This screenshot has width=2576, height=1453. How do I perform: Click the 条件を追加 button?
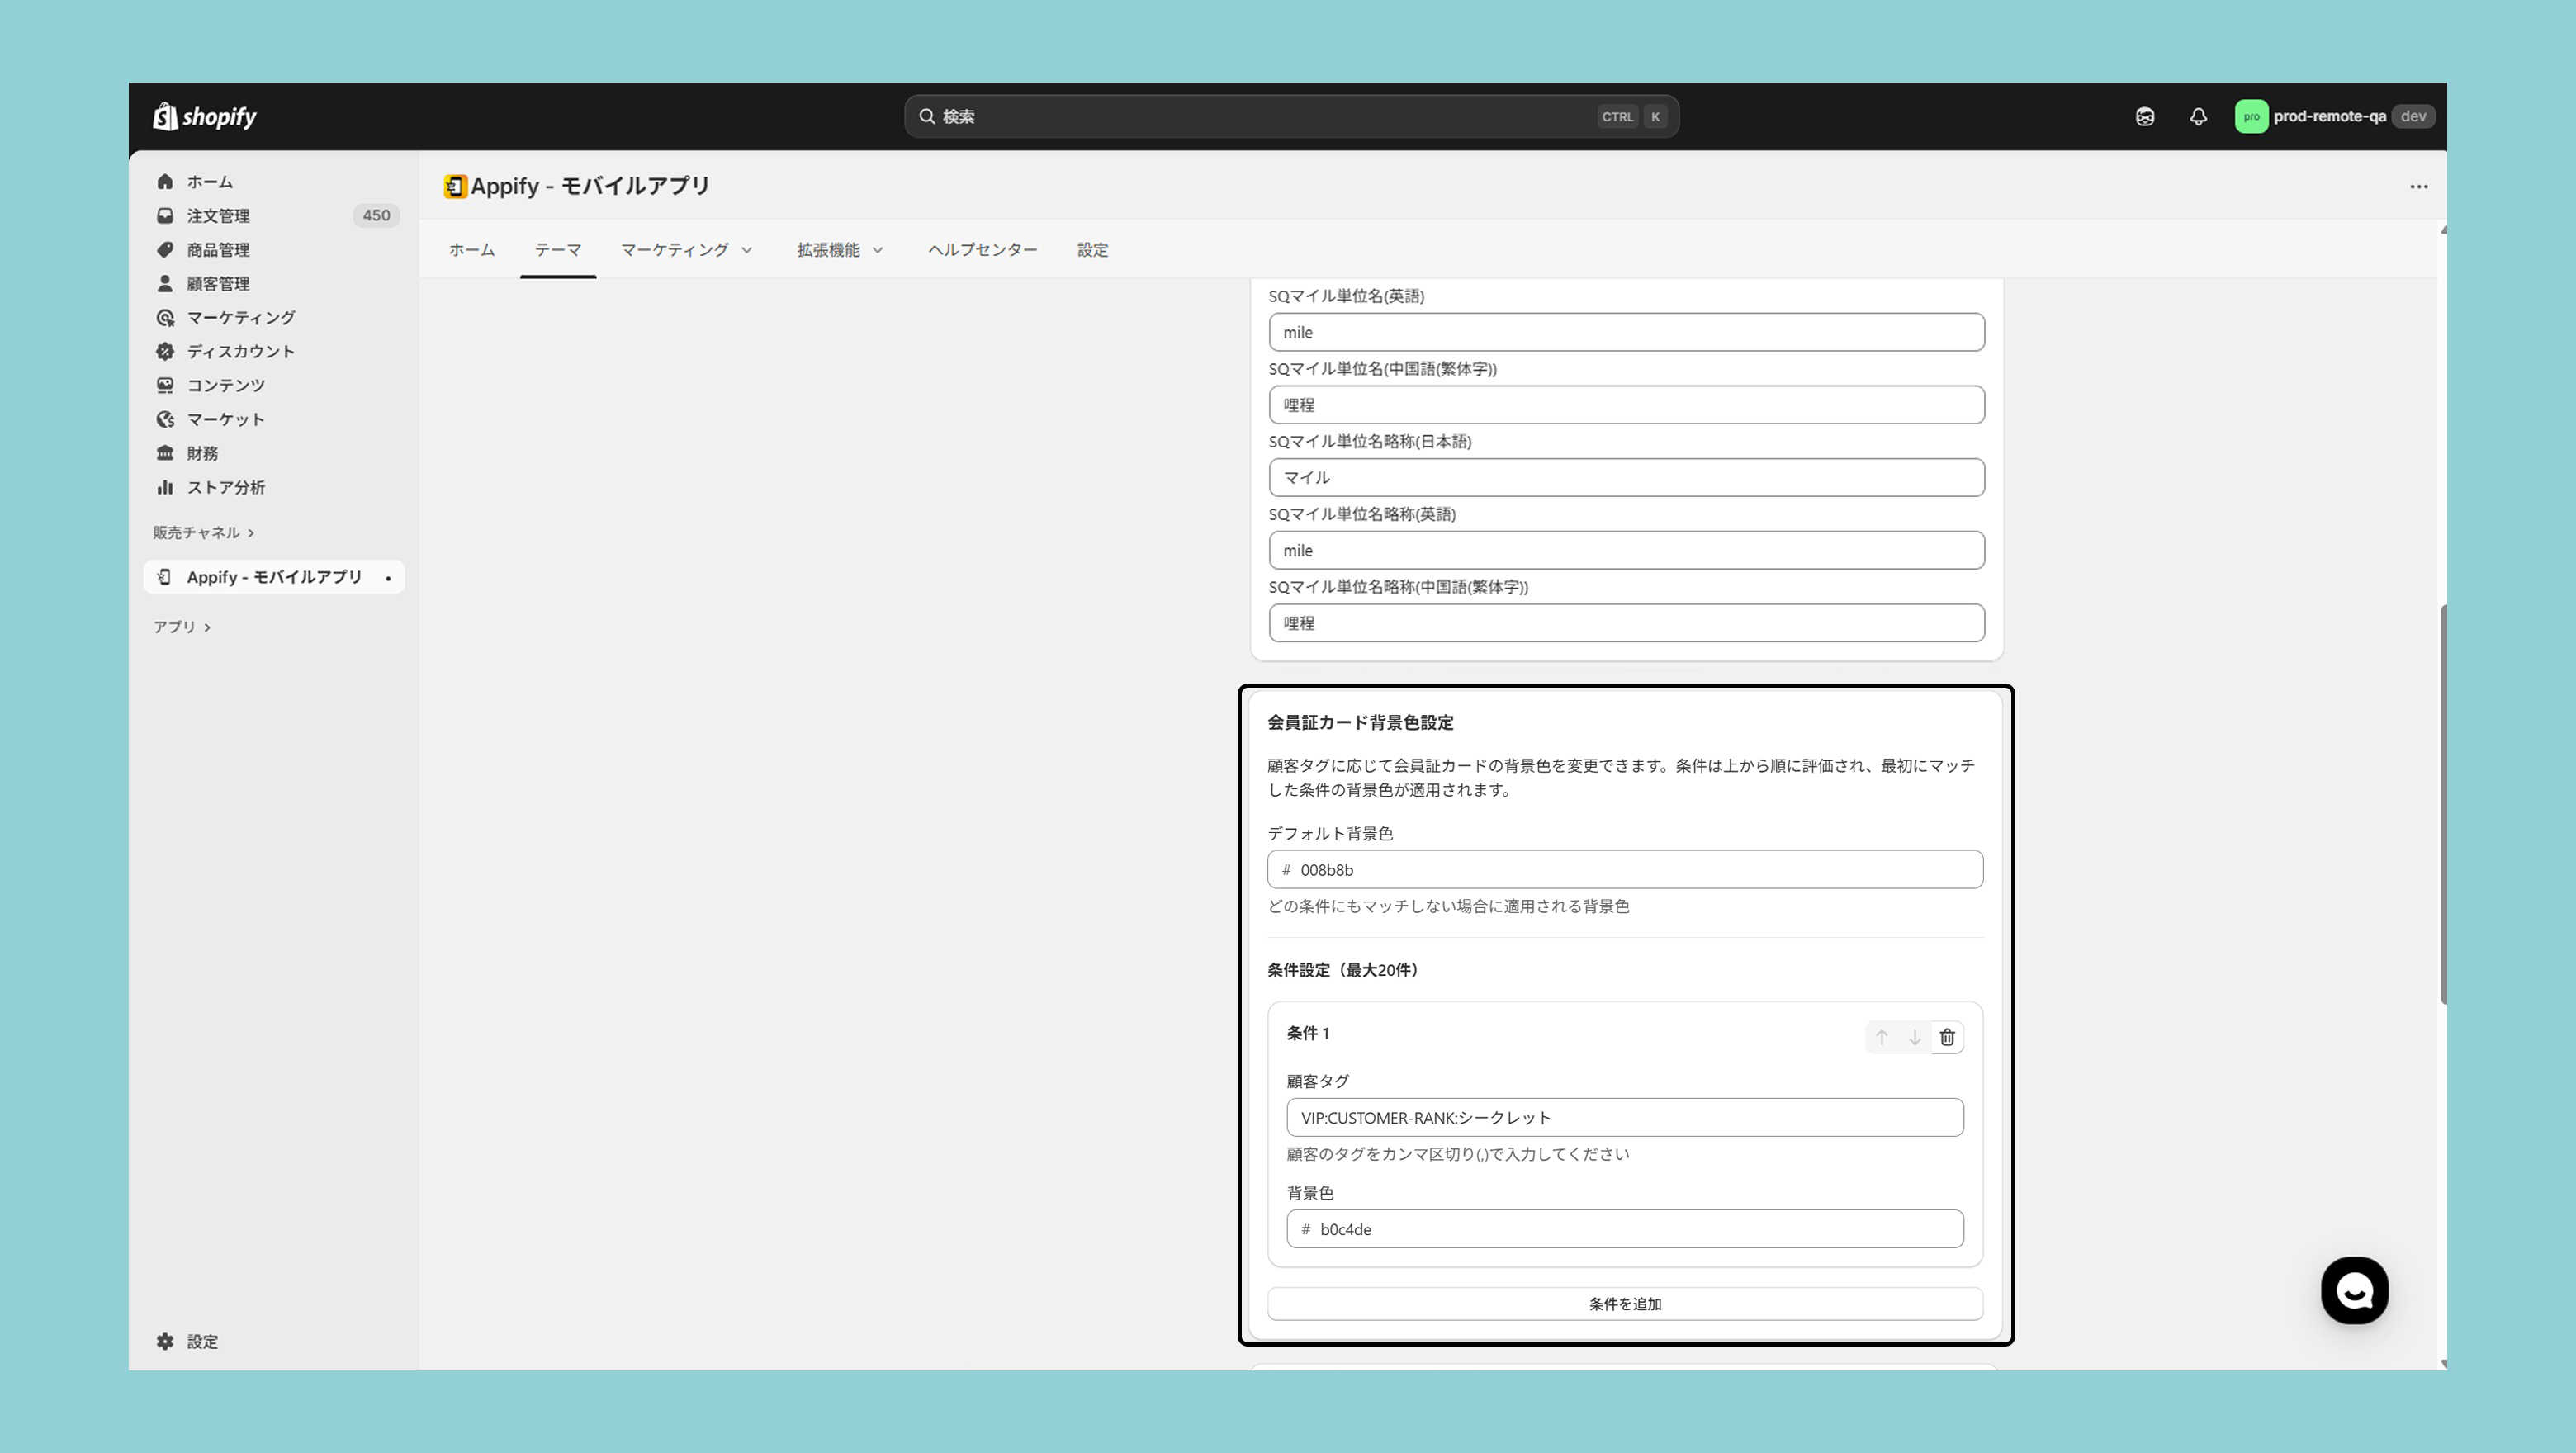click(x=1624, y=1303)
